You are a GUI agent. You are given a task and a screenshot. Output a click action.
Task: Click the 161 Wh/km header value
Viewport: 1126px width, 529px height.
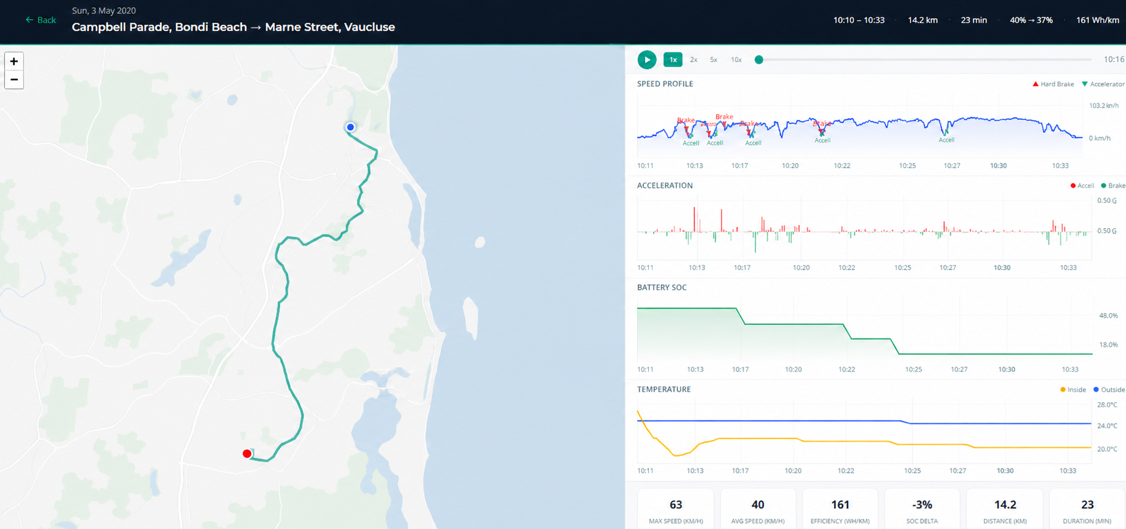tap(1098, 20)
